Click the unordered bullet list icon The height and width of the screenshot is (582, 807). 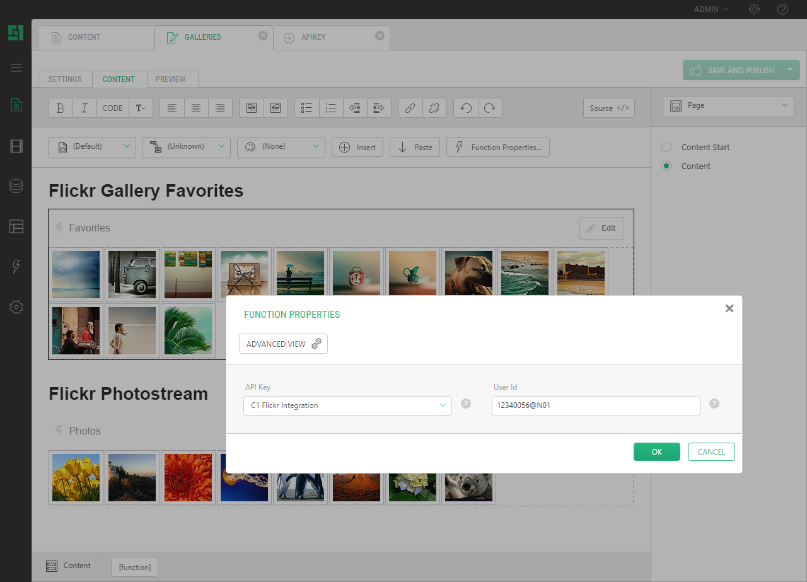(307, 108)
